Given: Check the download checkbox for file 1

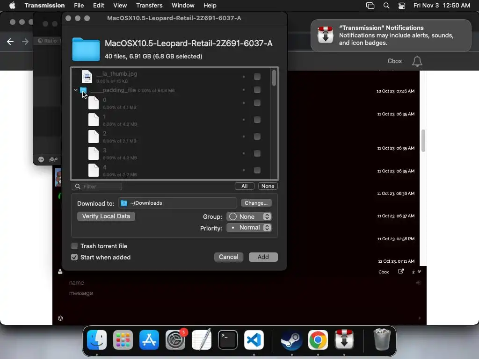Looking at the screenshot, I should point(257,120).
